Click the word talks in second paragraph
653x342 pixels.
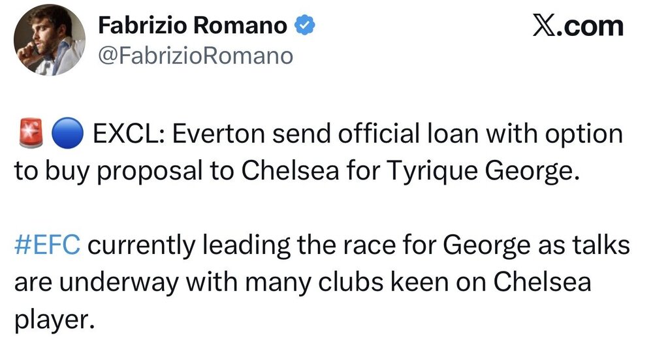601,245
